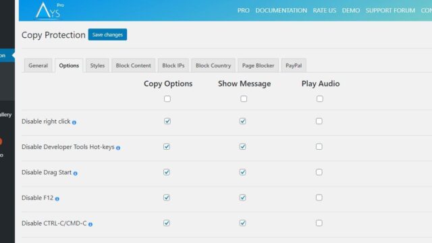The height and width of the screenshot is (243, 432).
Task: Click the Play Audio column heading
Action: tap(321, 84)
